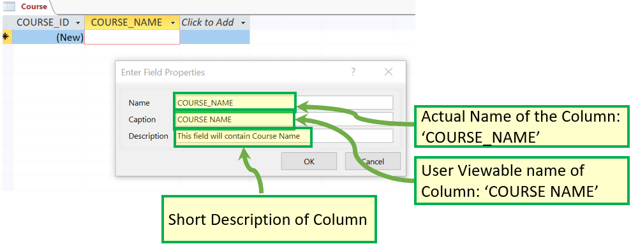This screenshot has width=631, height=244.
Task: Click the (New) COURSE_ID cell
Action: 48,37
